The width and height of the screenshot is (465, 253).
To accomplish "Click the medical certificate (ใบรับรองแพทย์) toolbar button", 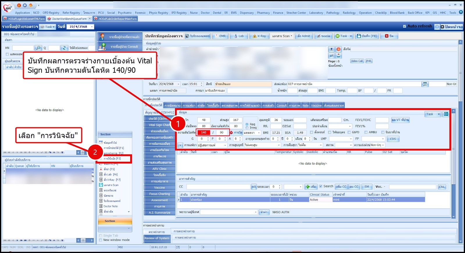I will (x=197, y=36).
